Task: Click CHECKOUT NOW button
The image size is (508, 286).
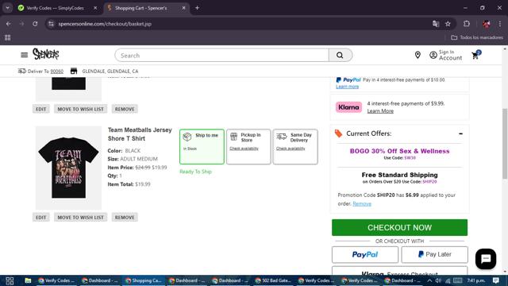Action: 399,228
